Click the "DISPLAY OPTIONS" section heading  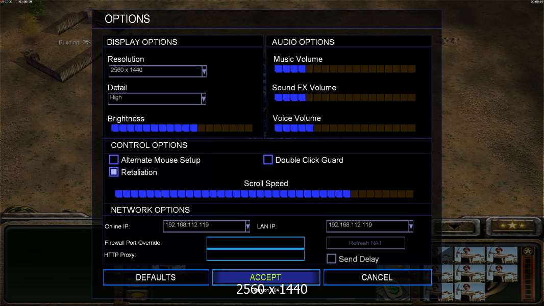pos(142,42)
